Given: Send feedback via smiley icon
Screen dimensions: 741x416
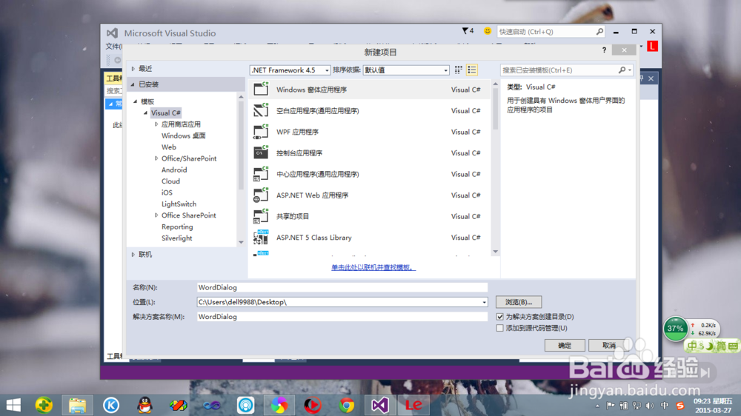Looking at the screenshot, I should coord(488,31).
